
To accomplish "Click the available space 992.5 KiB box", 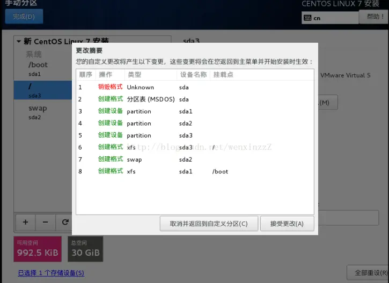I will 38,249.
